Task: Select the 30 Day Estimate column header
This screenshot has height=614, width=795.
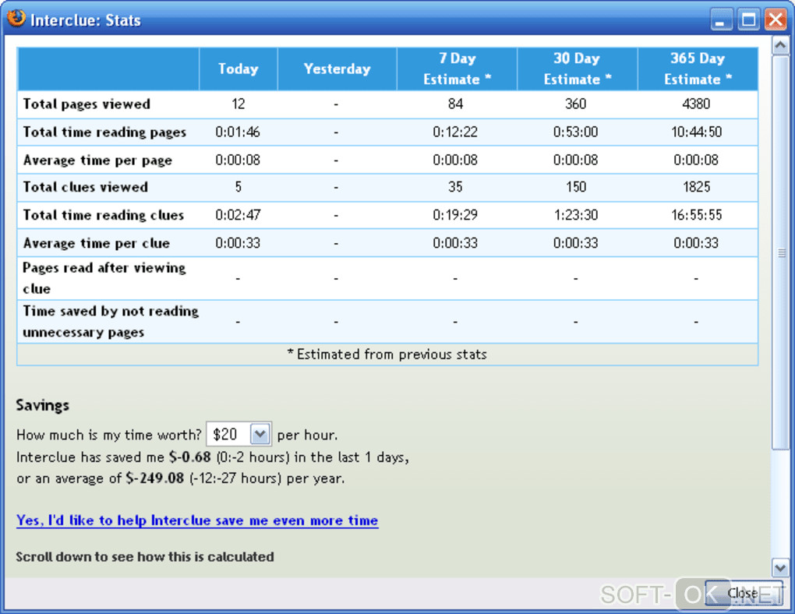Action: (577, 69)
